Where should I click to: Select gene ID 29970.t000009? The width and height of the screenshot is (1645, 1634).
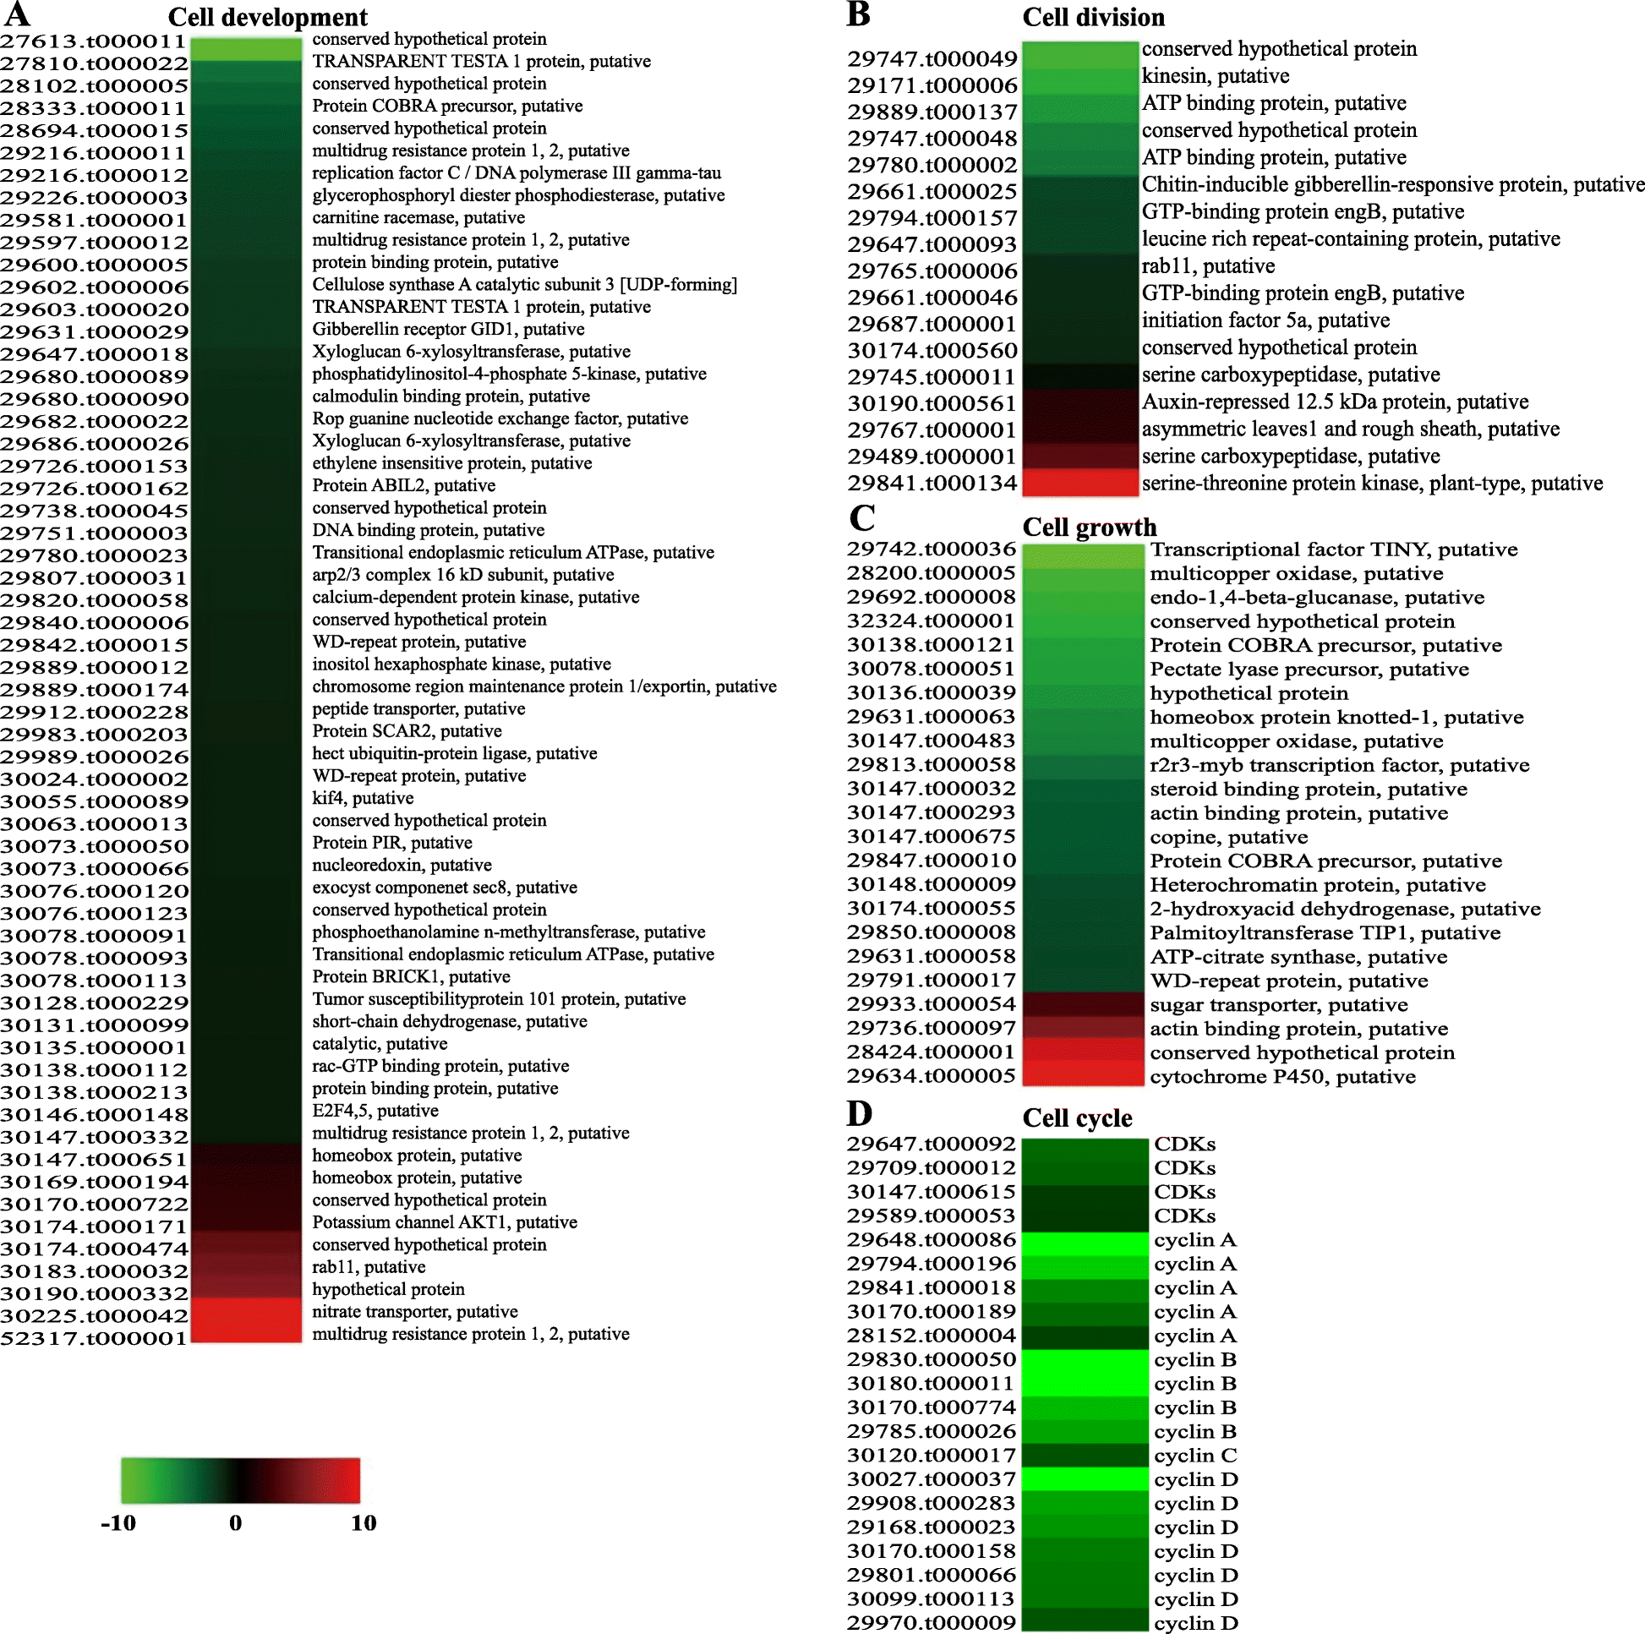931,1624
